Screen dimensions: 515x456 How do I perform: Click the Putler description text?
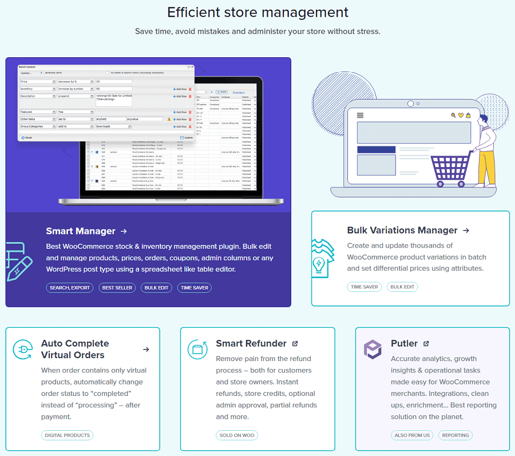443,388
